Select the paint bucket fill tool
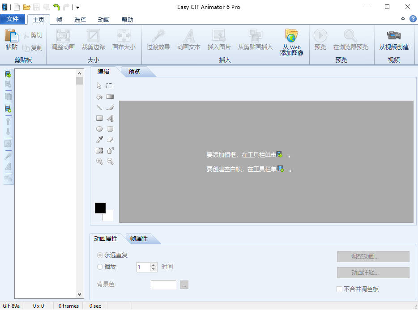This screenshot has height=310, width=418. click(x=99, y=97)
